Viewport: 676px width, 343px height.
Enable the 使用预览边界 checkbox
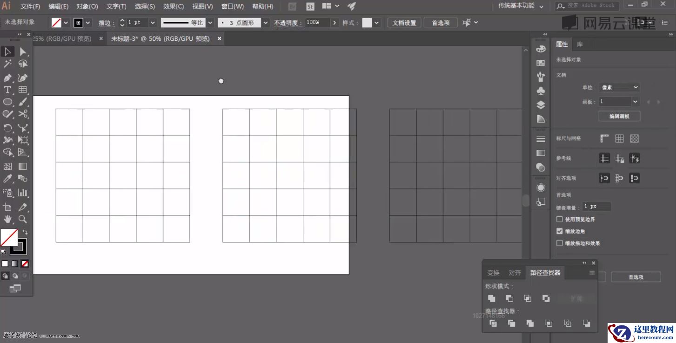[560, 219]
